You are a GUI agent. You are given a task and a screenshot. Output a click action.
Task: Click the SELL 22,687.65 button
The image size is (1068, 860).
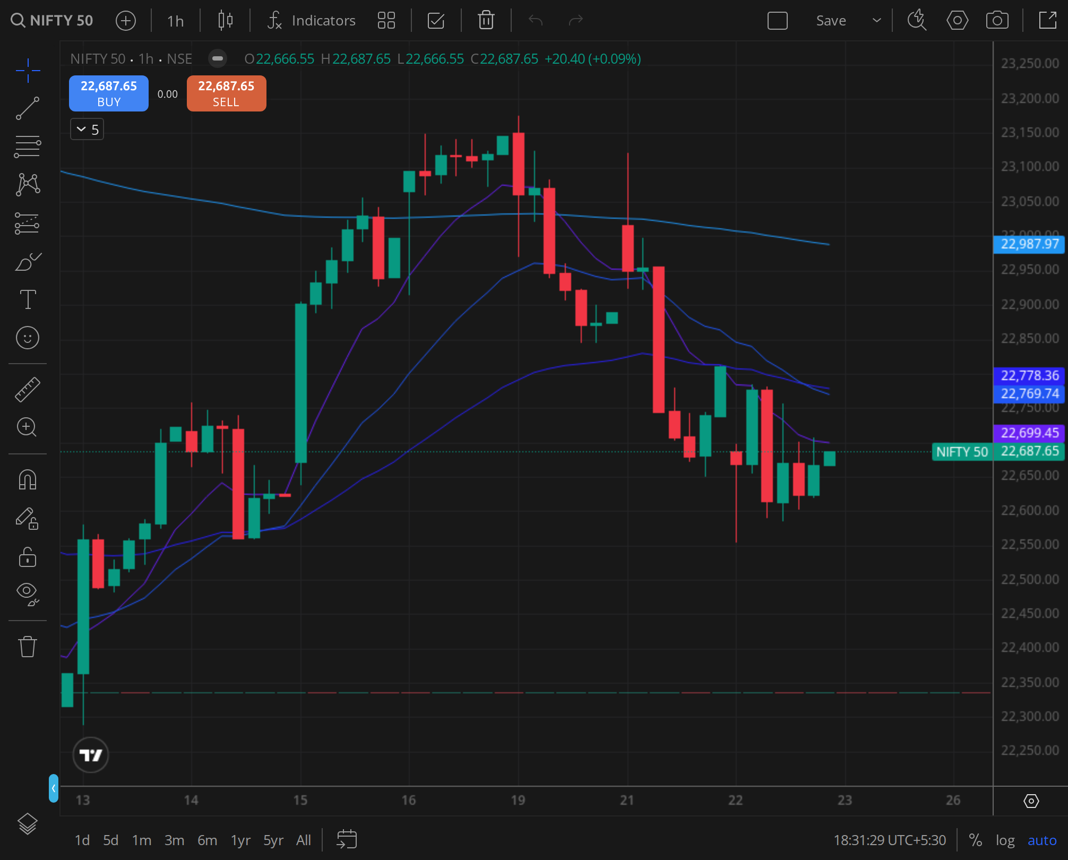[227, 93]
